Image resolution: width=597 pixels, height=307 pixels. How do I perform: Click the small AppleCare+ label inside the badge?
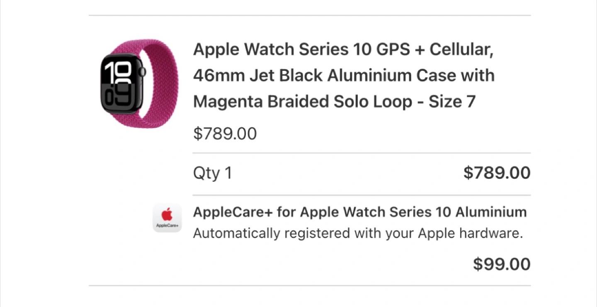(167, 225)
